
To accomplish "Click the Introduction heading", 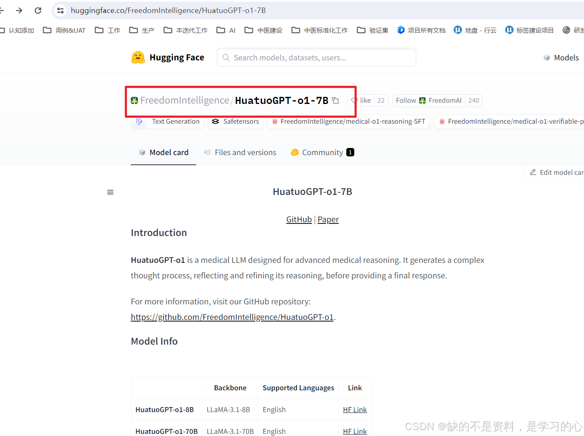I will (159, 233).
